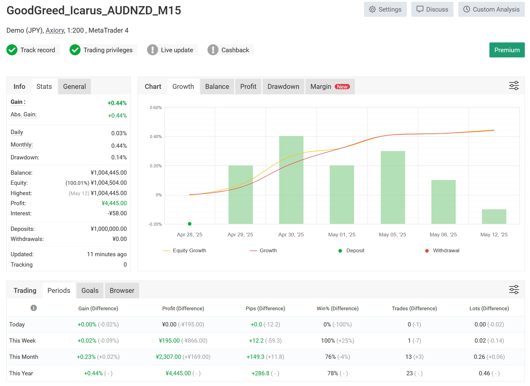Open the Drawdown chart tab

tap(283, 87)
